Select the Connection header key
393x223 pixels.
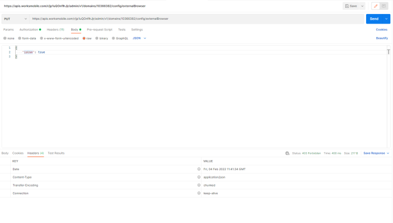click(21, 193)
